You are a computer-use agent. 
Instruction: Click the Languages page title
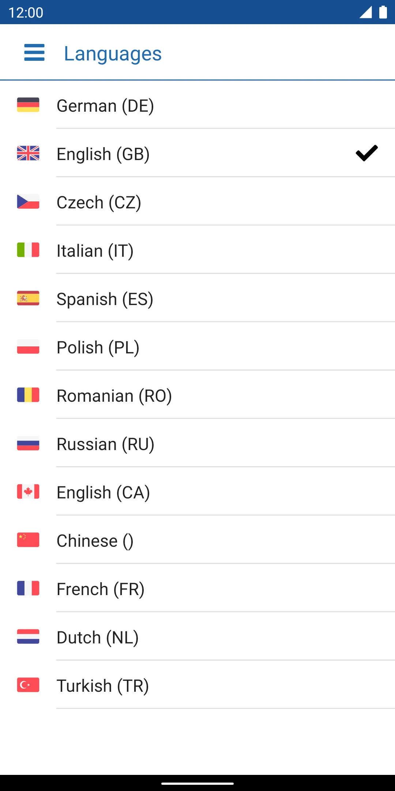pos(113,54)
